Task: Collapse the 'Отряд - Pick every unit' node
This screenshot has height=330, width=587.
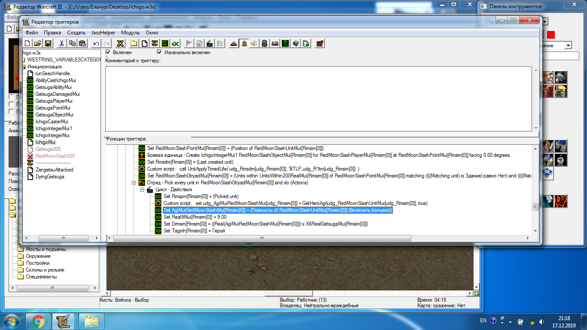Action: pos(134,183)
